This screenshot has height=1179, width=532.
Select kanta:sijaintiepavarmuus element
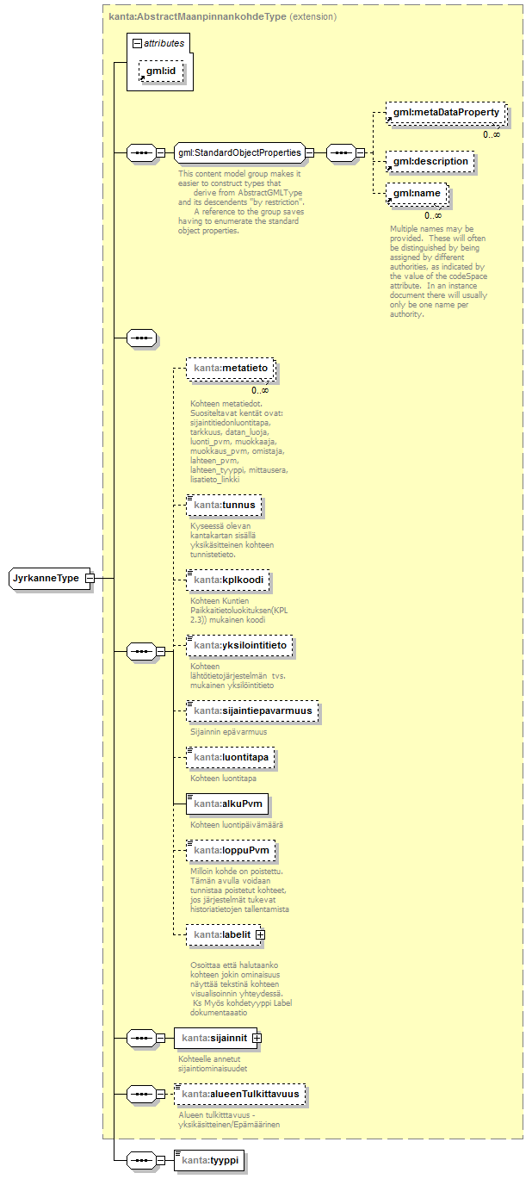252,711
